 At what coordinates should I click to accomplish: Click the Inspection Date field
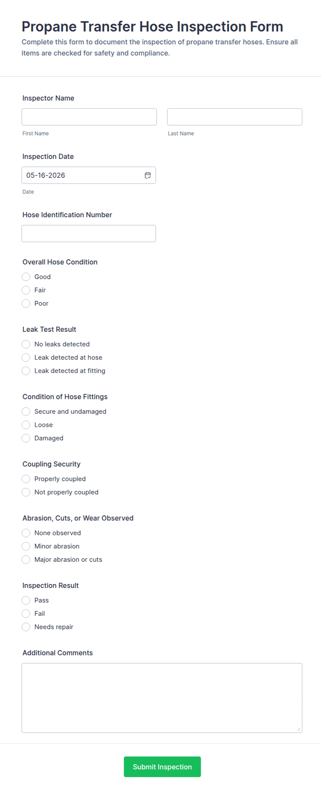(x=89, y=175)
